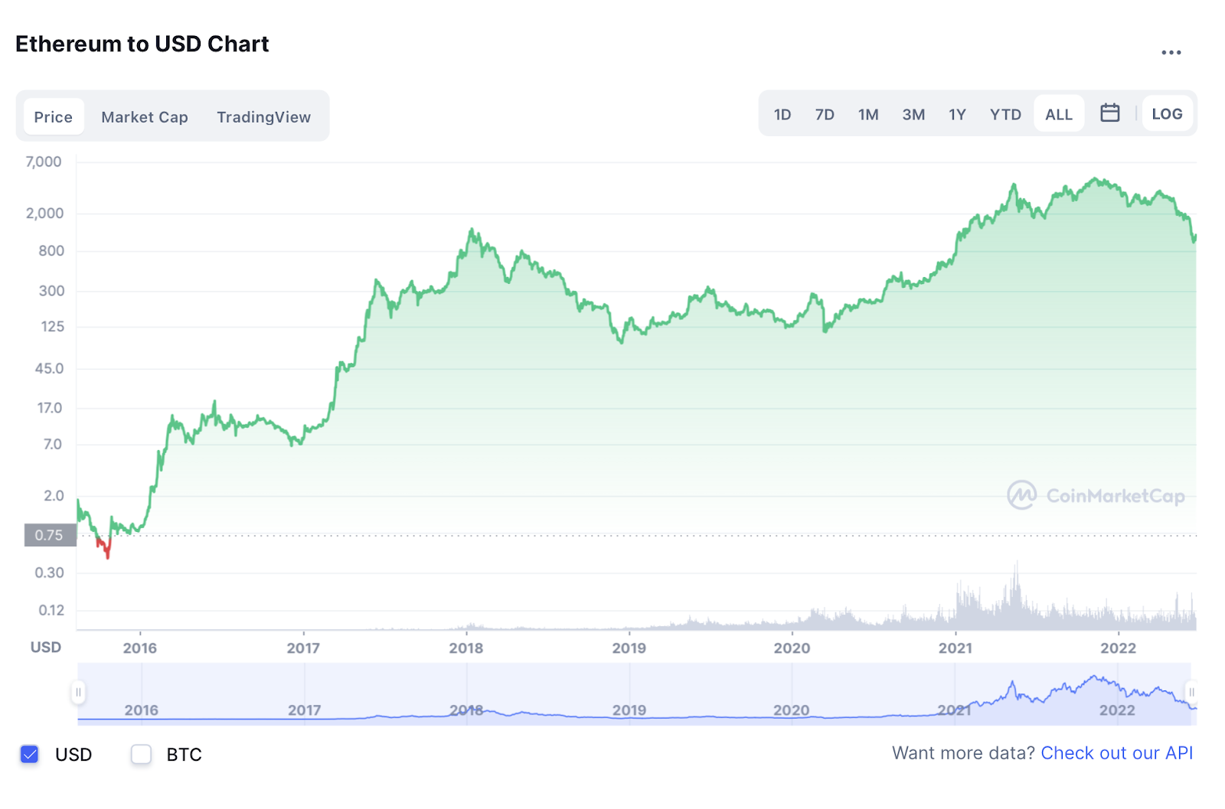Image resolution: width=1225 pixels, height=809 pixels.
Task: Open the TradingView tab
Action: tap(263, 117)
